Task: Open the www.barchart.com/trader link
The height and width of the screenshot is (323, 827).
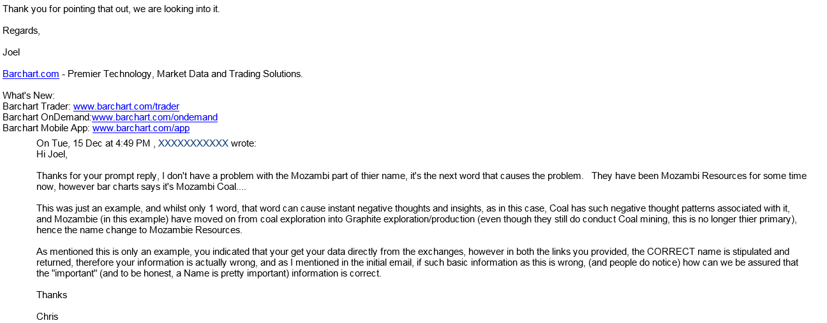Action: click(126, 106)
